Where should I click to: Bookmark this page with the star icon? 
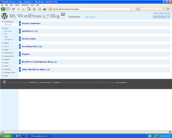pyautogui.click(x=131, y=9)
